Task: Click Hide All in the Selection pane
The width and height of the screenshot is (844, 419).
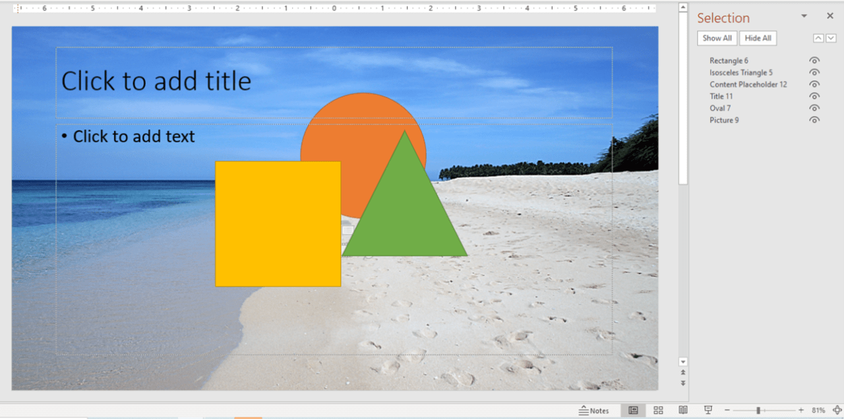Action: [758, 38]
